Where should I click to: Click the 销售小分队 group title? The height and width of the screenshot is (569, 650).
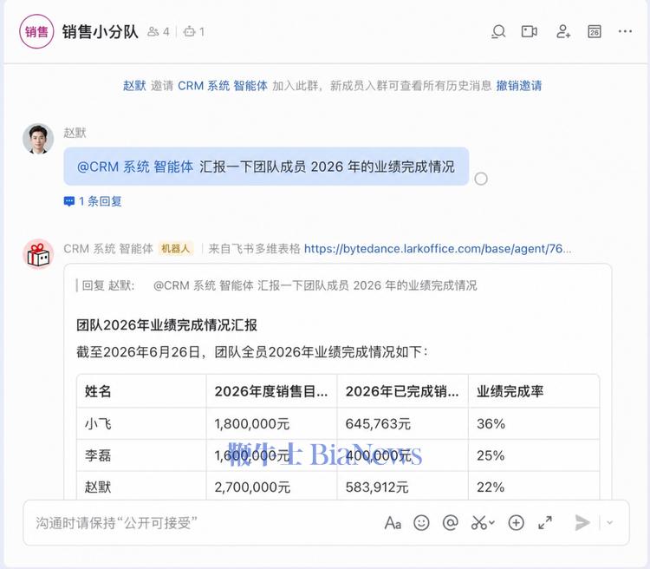[100, 31]
